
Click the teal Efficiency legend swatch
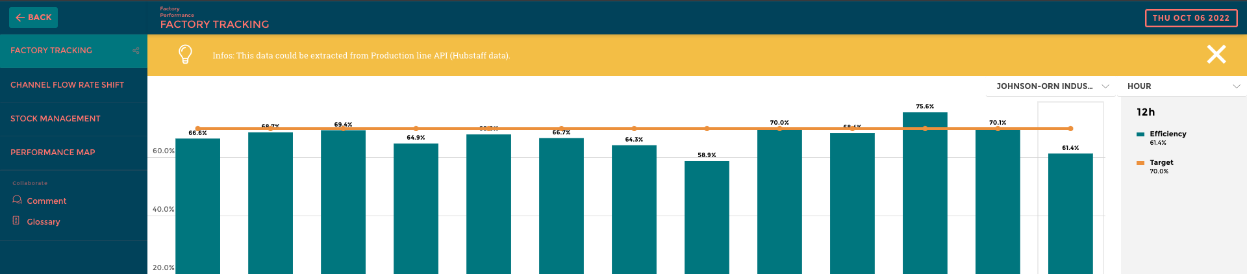click(1140, 134)
